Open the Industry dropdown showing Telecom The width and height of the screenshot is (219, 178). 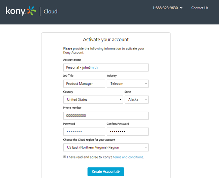tap(127, 83)
